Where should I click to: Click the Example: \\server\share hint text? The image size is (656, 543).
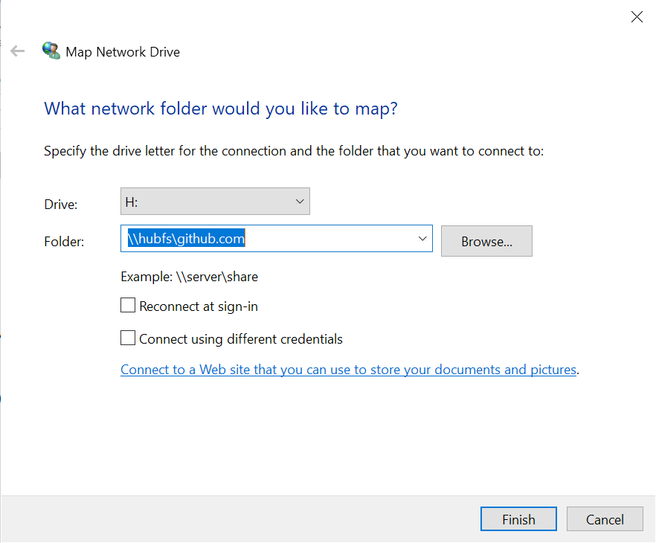pos(189,277)
